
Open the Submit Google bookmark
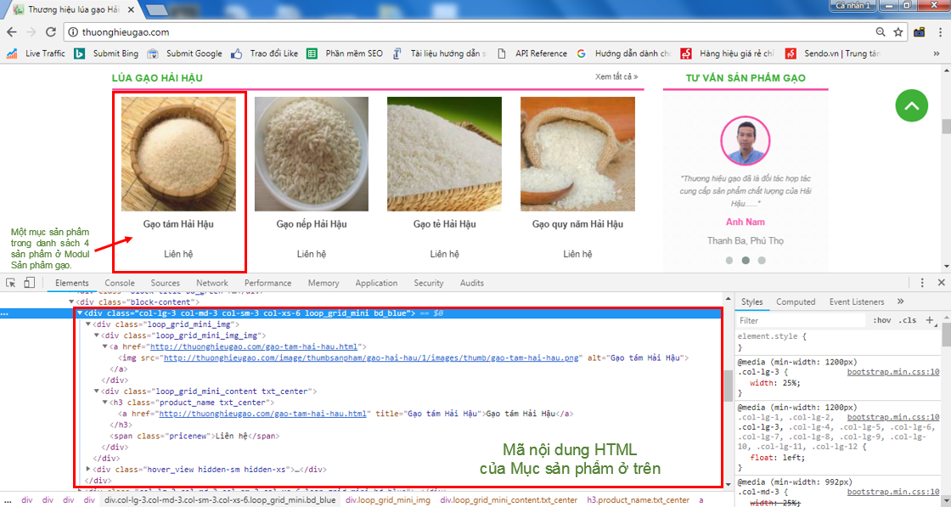coord(185,54)
